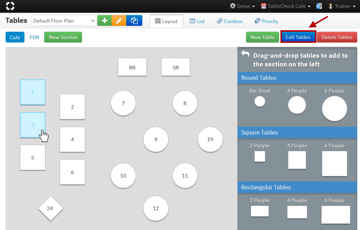Select round table 12
Viewport: 360px width, 230px height.
point(156,208)
